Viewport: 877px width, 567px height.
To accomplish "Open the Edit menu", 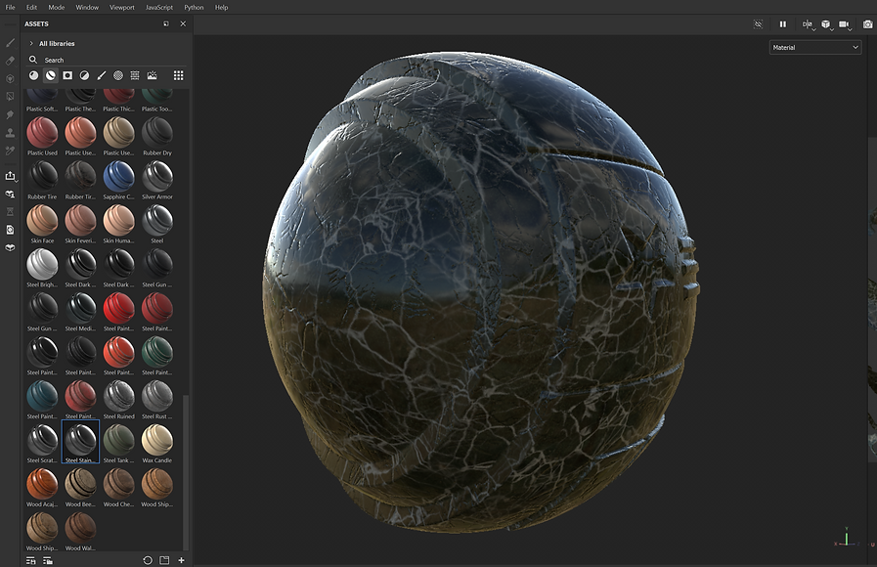I will point(31,7).
